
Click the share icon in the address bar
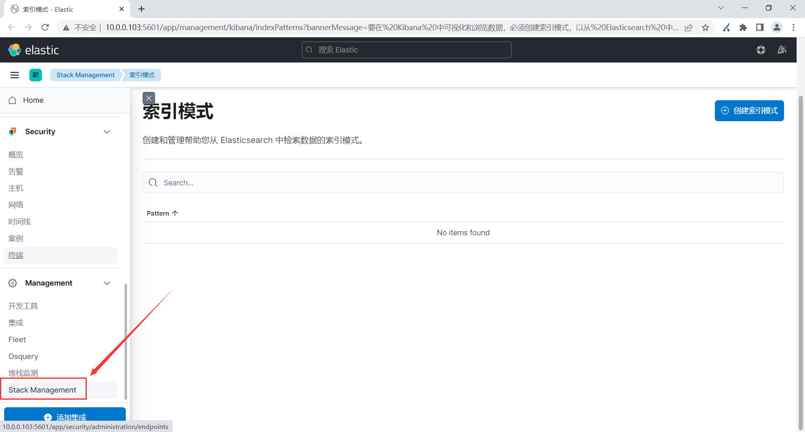coord(689,27)
